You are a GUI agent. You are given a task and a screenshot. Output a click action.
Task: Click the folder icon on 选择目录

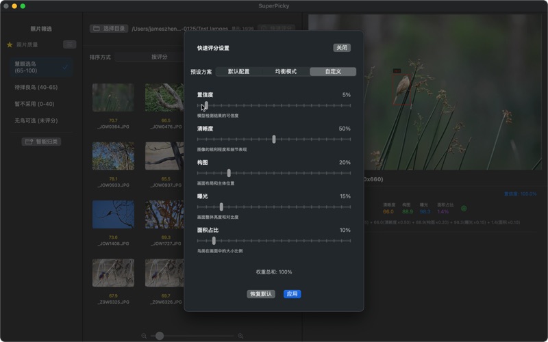tap(97, 29)
